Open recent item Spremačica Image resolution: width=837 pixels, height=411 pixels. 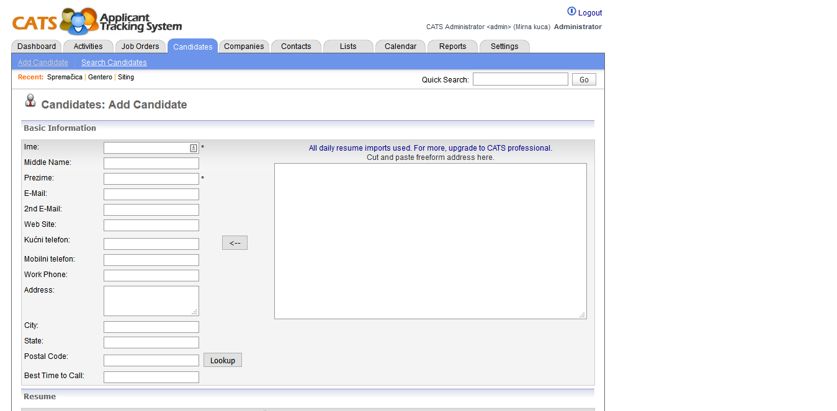click(65, 77)
